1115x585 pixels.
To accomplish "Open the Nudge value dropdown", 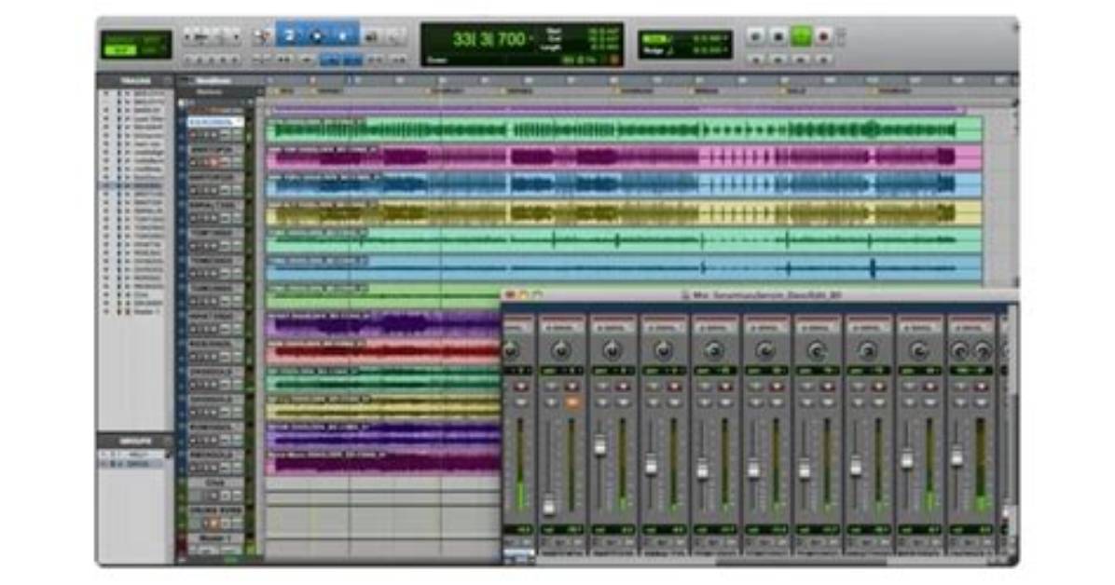I will click(728, 50).
